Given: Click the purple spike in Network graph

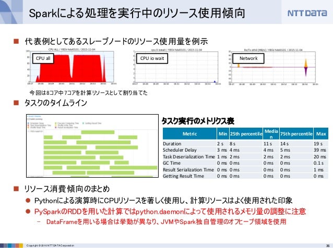Looking at the screenshot, I should tap(306, 72).
